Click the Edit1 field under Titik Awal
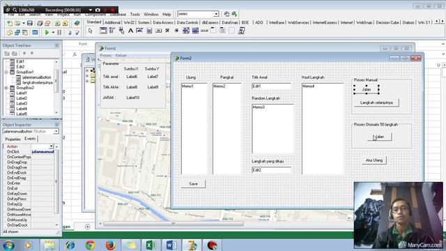The width and height of the screenshot is (446, 251). [x=271, y=86]
